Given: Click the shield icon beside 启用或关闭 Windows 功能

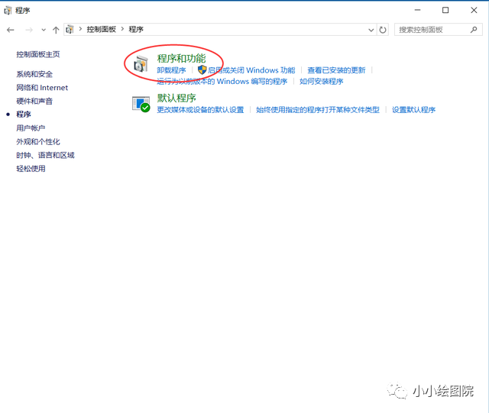Looking at the screenshot, I should pyautogui.click(x=202, y=69).
